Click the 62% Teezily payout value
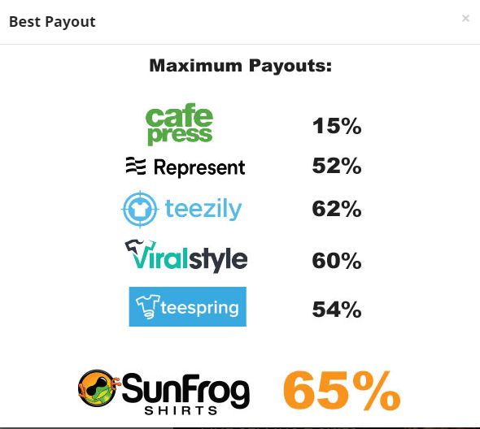 [x=337, y=209]
